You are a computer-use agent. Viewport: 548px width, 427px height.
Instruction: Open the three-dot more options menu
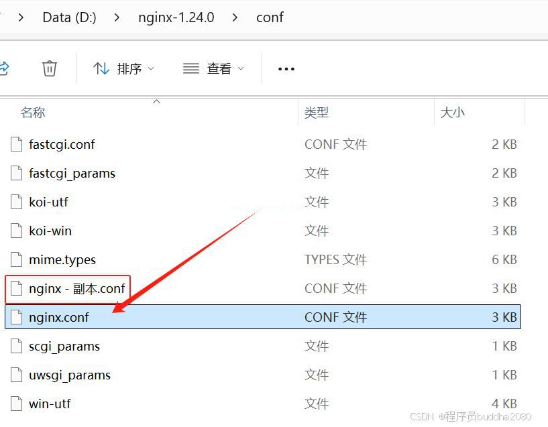[286, 69]
